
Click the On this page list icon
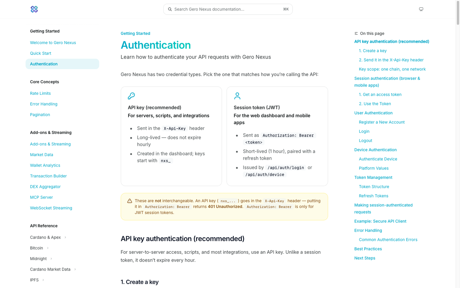(x=356, y=34)
